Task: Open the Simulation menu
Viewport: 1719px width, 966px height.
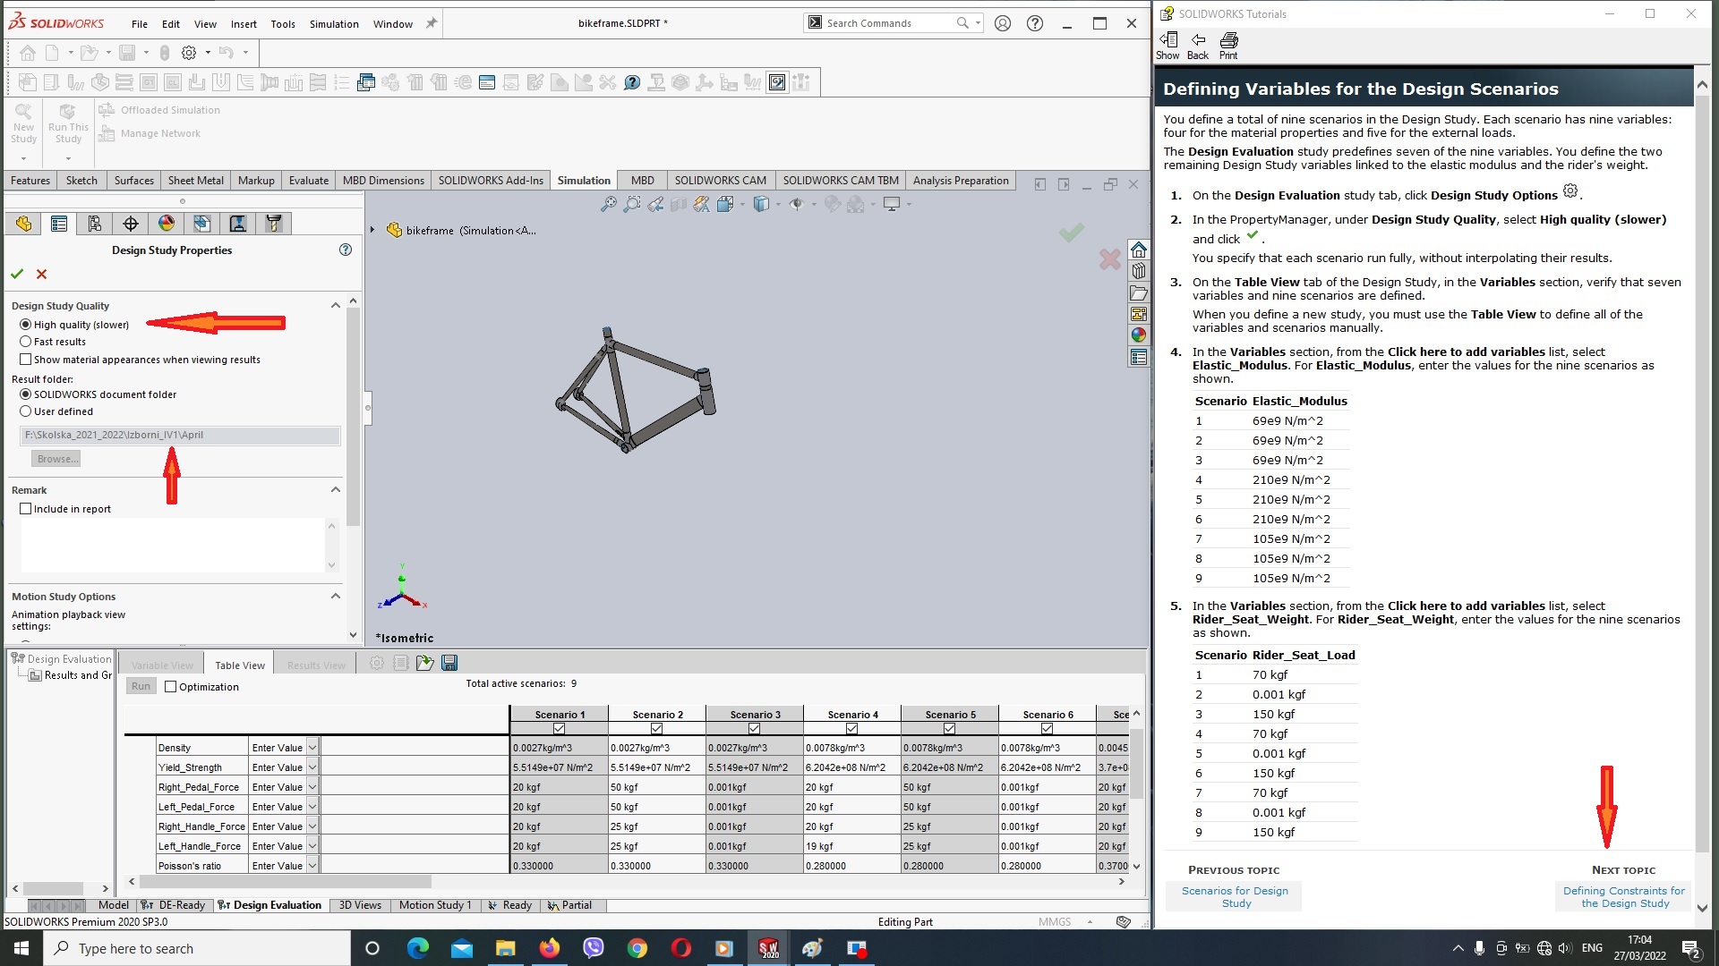Action: [334, 24]
